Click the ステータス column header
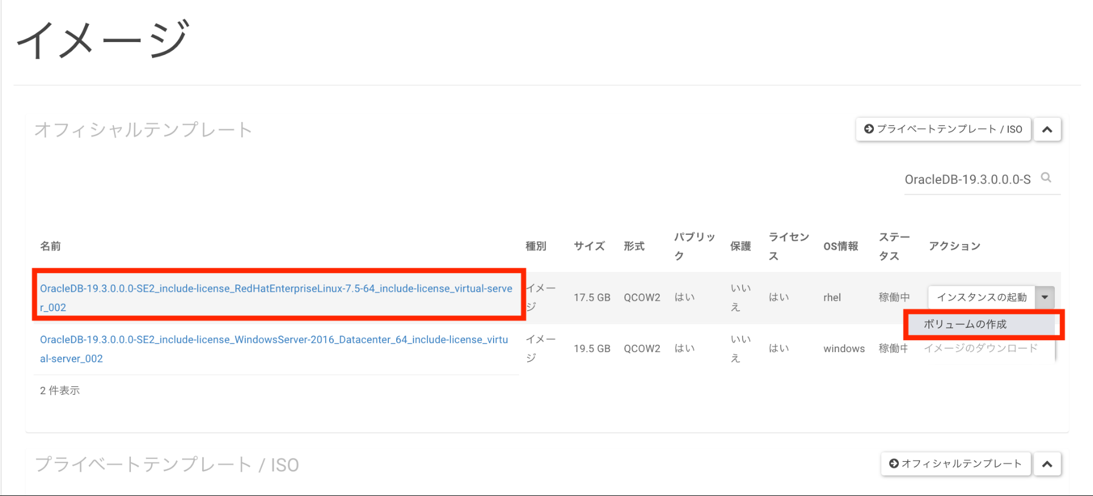 (894, 246)
